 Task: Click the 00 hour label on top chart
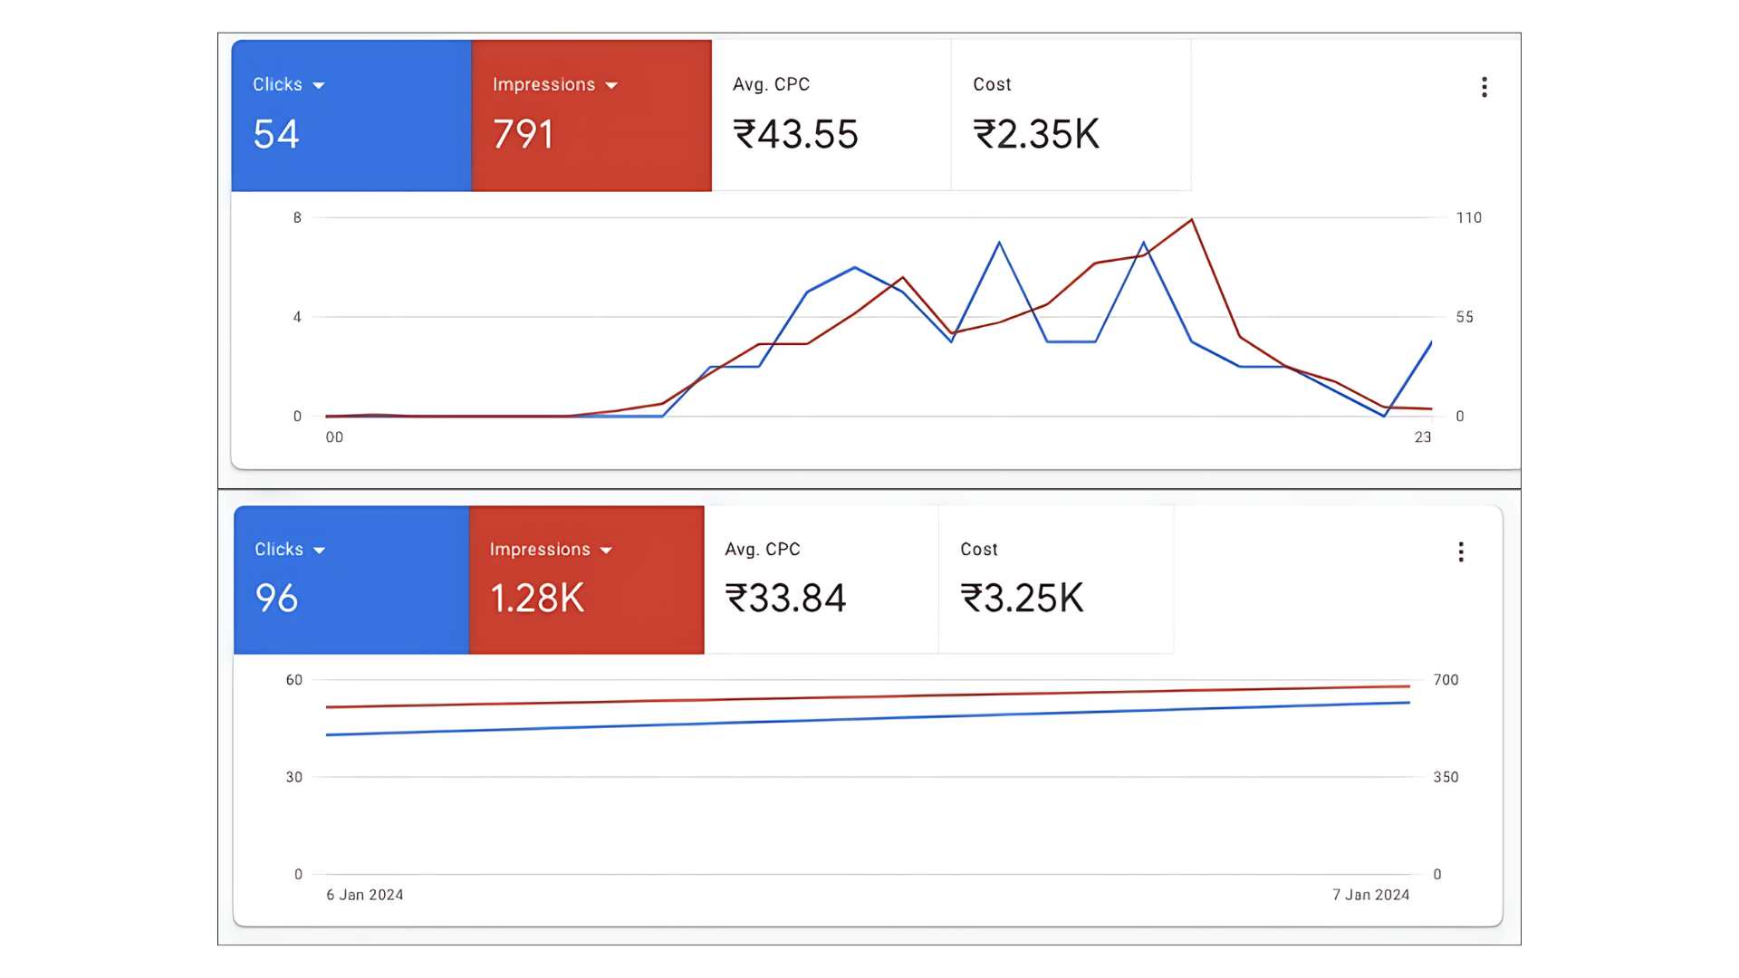click(334, 437)
